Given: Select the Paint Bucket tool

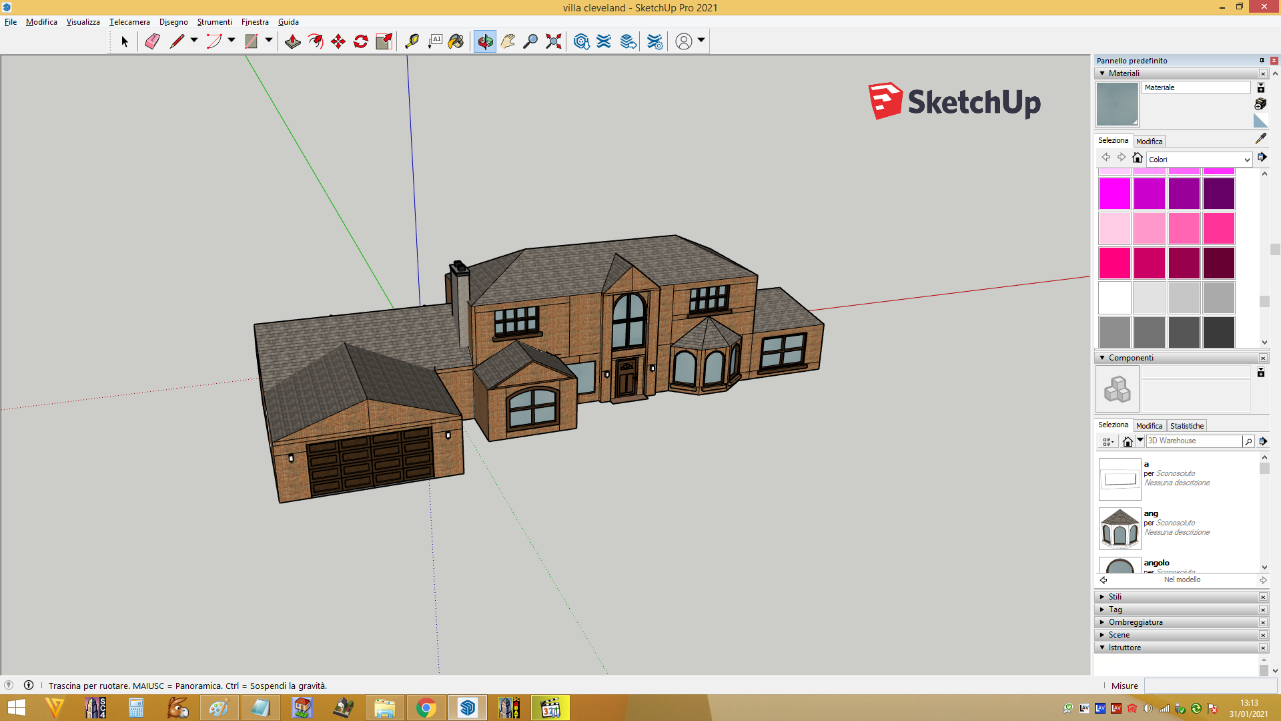Looking at the screenshot, I should pos(456,41).
